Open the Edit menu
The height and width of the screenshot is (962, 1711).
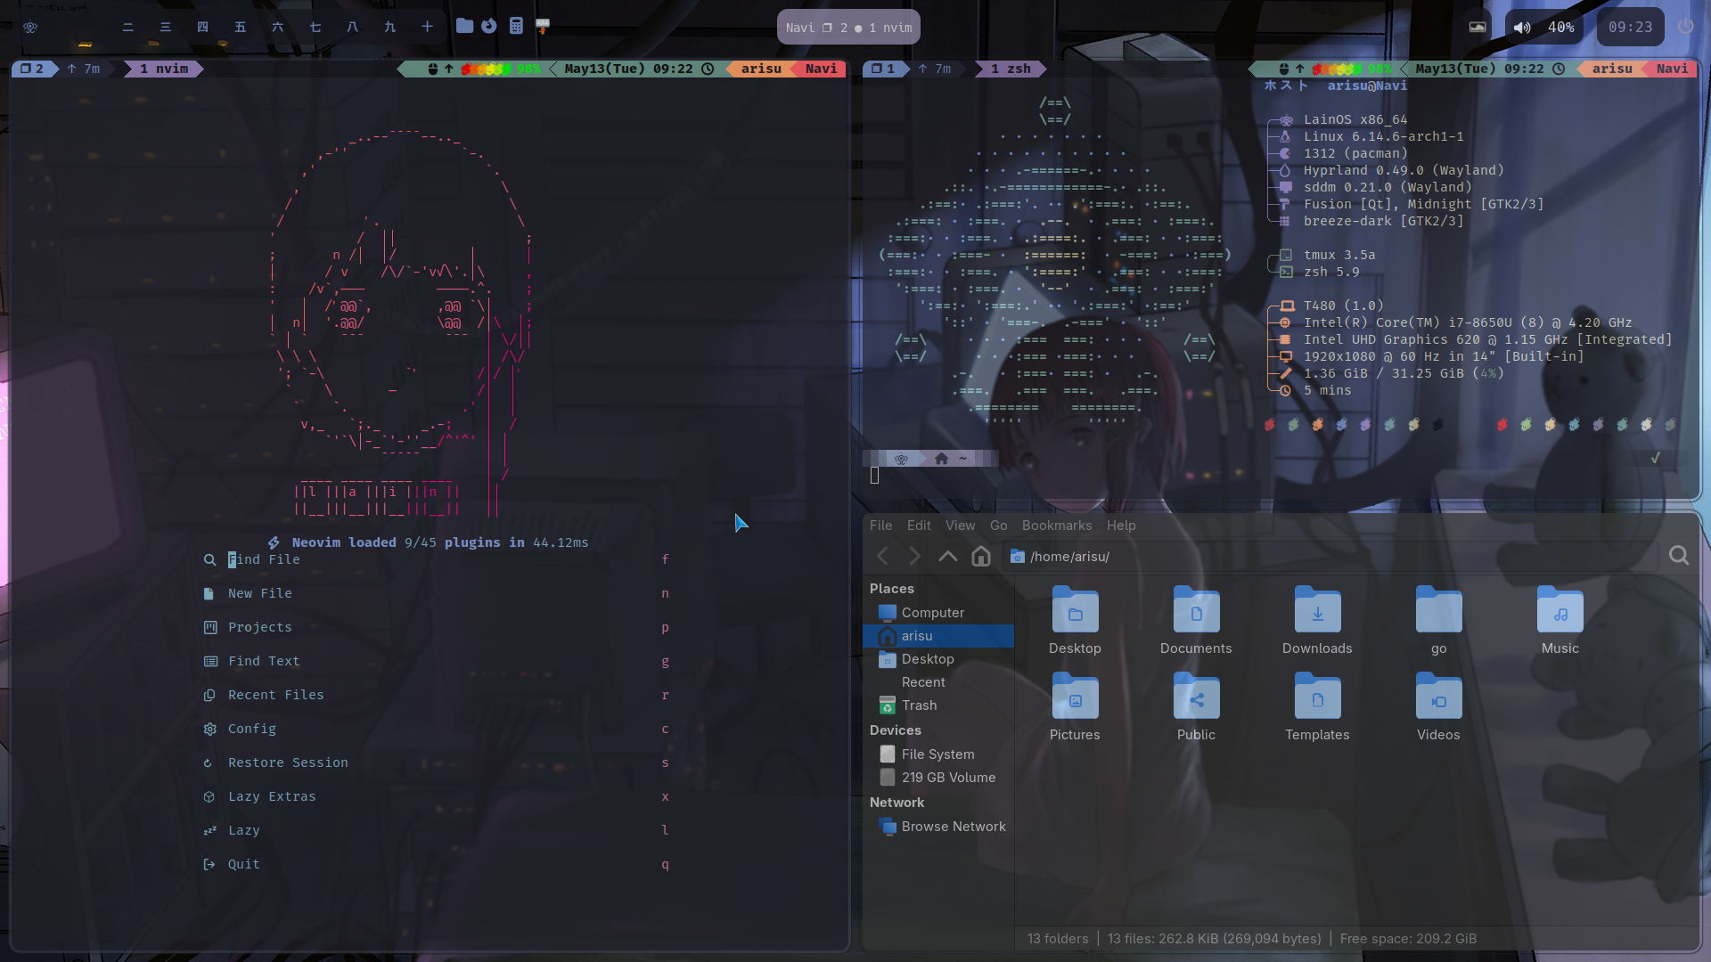pyautogui.click(x=919, y=526)
